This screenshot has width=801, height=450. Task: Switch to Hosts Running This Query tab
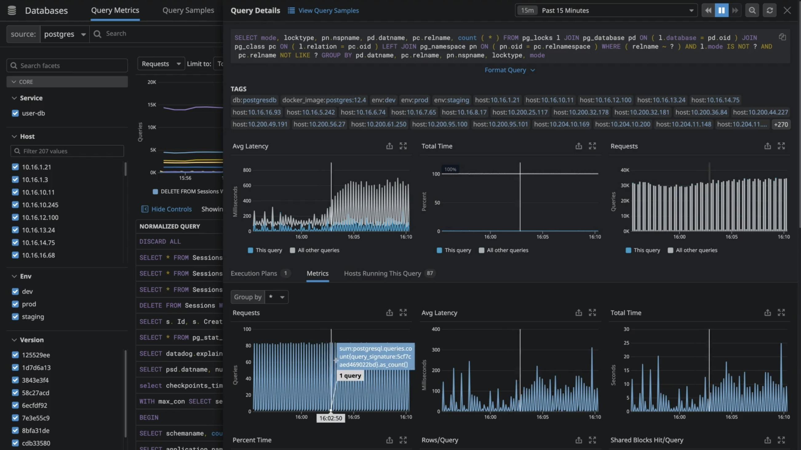pyautogui.click(x=382, y=273)
